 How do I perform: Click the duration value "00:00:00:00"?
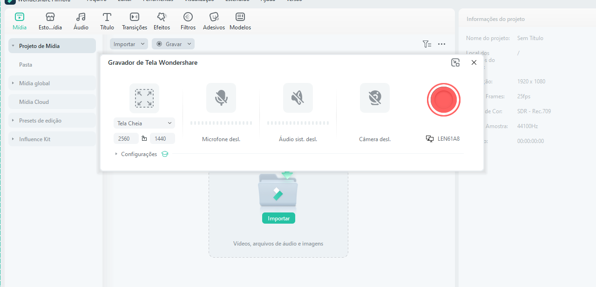530,141
